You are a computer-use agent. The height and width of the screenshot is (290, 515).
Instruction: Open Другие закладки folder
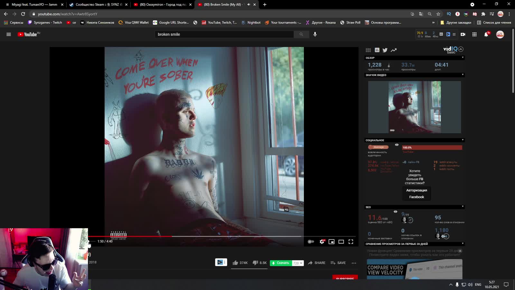(x=455, y=23)
